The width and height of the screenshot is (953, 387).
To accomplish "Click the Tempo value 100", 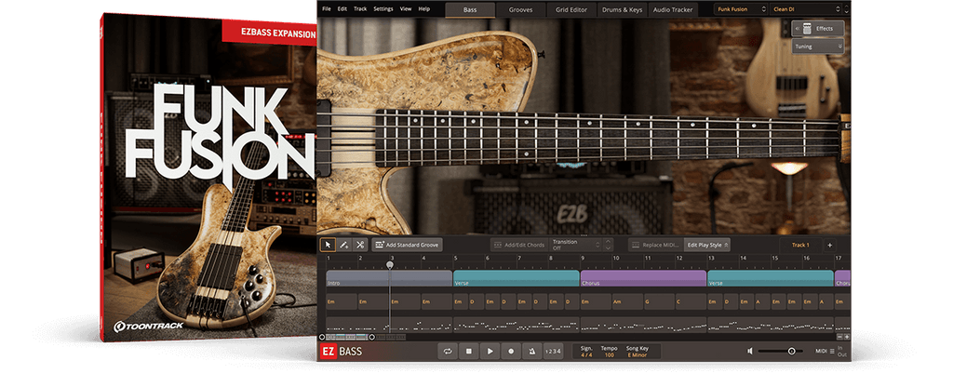I will click(609, 354).
